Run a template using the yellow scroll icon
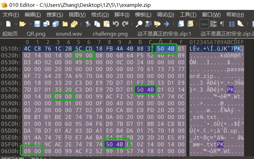Image resolution: width=254 pixels, height=159 pixels. [190, 24]
